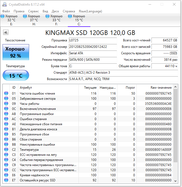182x187 pixels.
Task: Select the Частота ошибок чтения row text
Action: [x=37, y=93]
